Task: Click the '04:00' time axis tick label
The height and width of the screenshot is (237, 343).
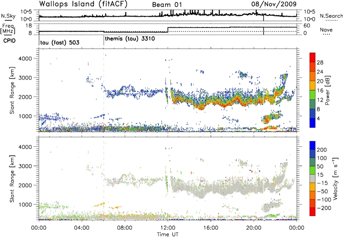Action: point(82,228)
